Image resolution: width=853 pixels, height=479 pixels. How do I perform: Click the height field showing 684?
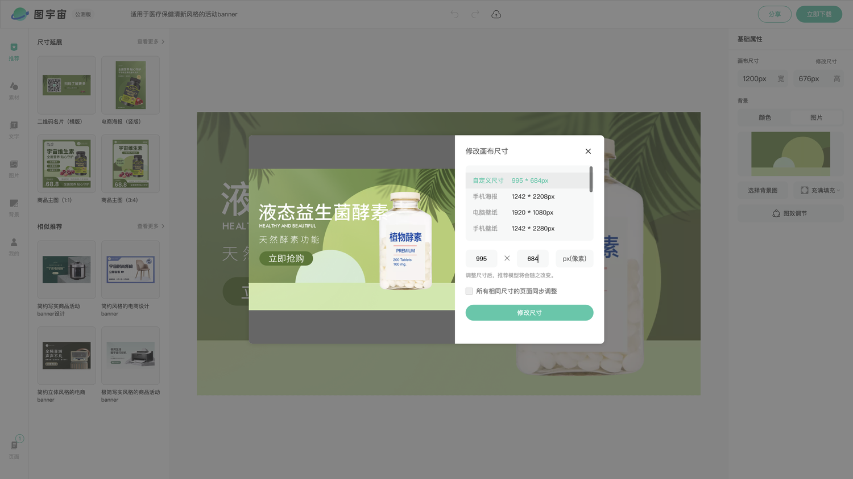click(x=533, y=258)
